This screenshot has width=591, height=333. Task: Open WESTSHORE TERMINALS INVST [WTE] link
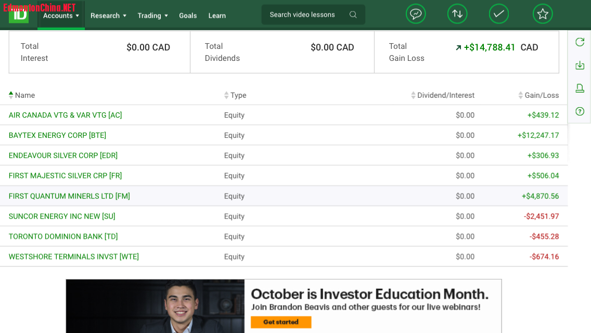[x=73, y=257]
